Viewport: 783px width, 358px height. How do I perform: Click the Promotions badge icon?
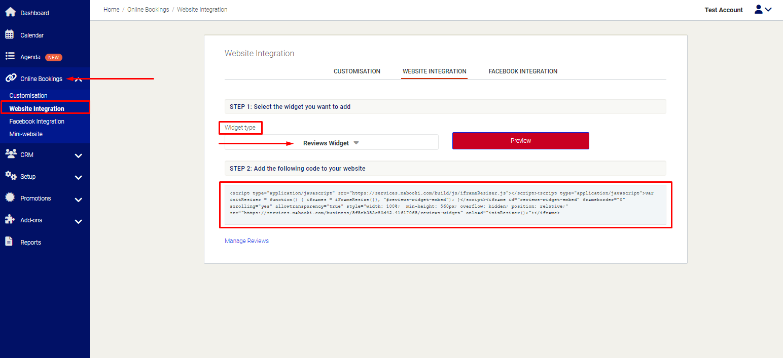pyautogui.click(x=10, y=197)
